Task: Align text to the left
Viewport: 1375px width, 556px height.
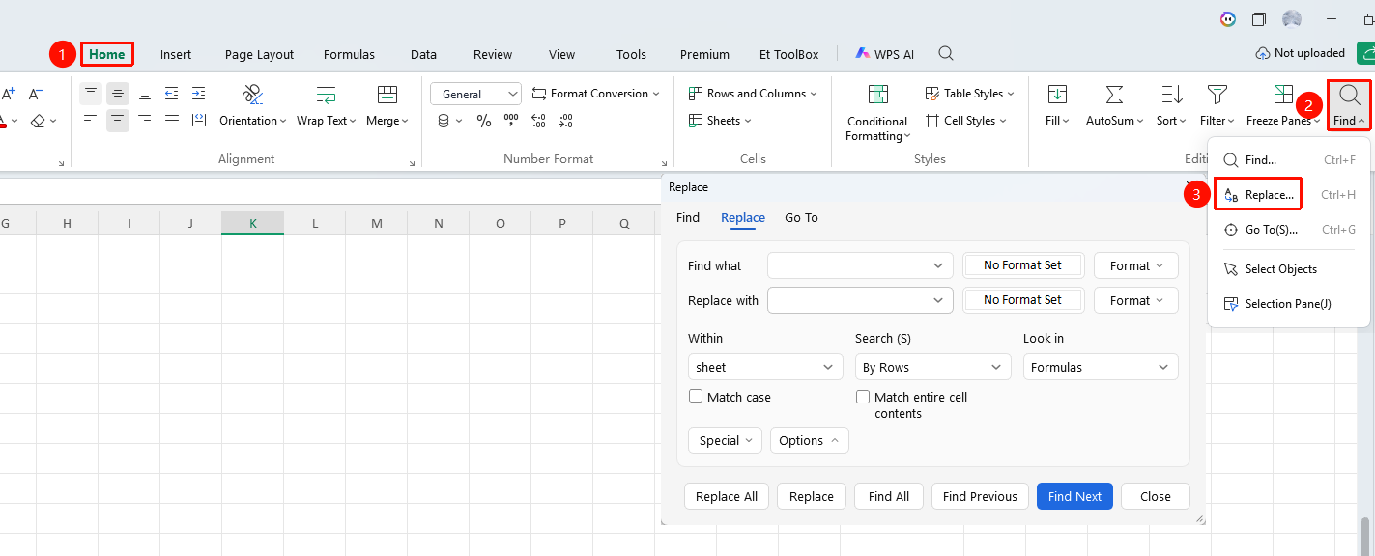Action: (x=90, y=121)
